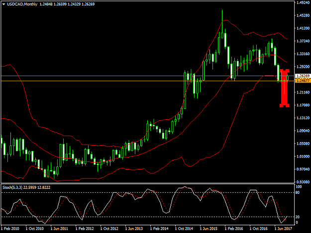Click the 1.49240 price scale value
The width and height of the screenshot is (311, 233).
[303, 2]
